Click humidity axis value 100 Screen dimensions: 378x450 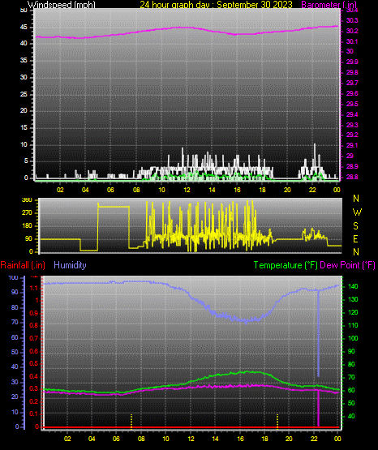tap(14, 277)
